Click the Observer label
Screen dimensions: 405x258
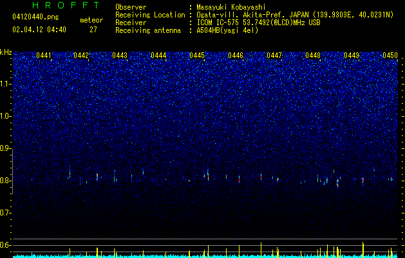(x=131, y=7)
